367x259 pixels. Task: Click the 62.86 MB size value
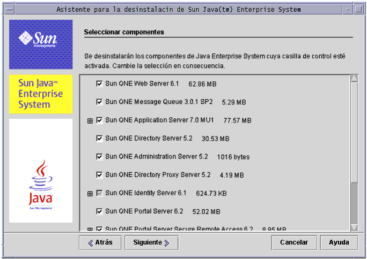click(x=202, y=84)
